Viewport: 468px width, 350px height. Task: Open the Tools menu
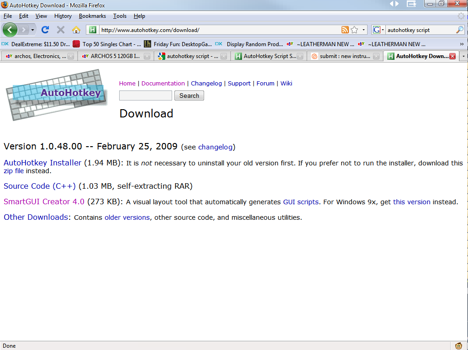pyautogui.click(x=120, y=16)
